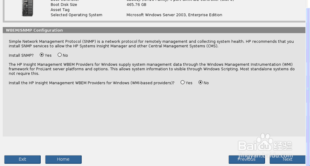Select Yes for Install SNMP
310x166 pixels.
pyautogui.click(x=41, y=55)
